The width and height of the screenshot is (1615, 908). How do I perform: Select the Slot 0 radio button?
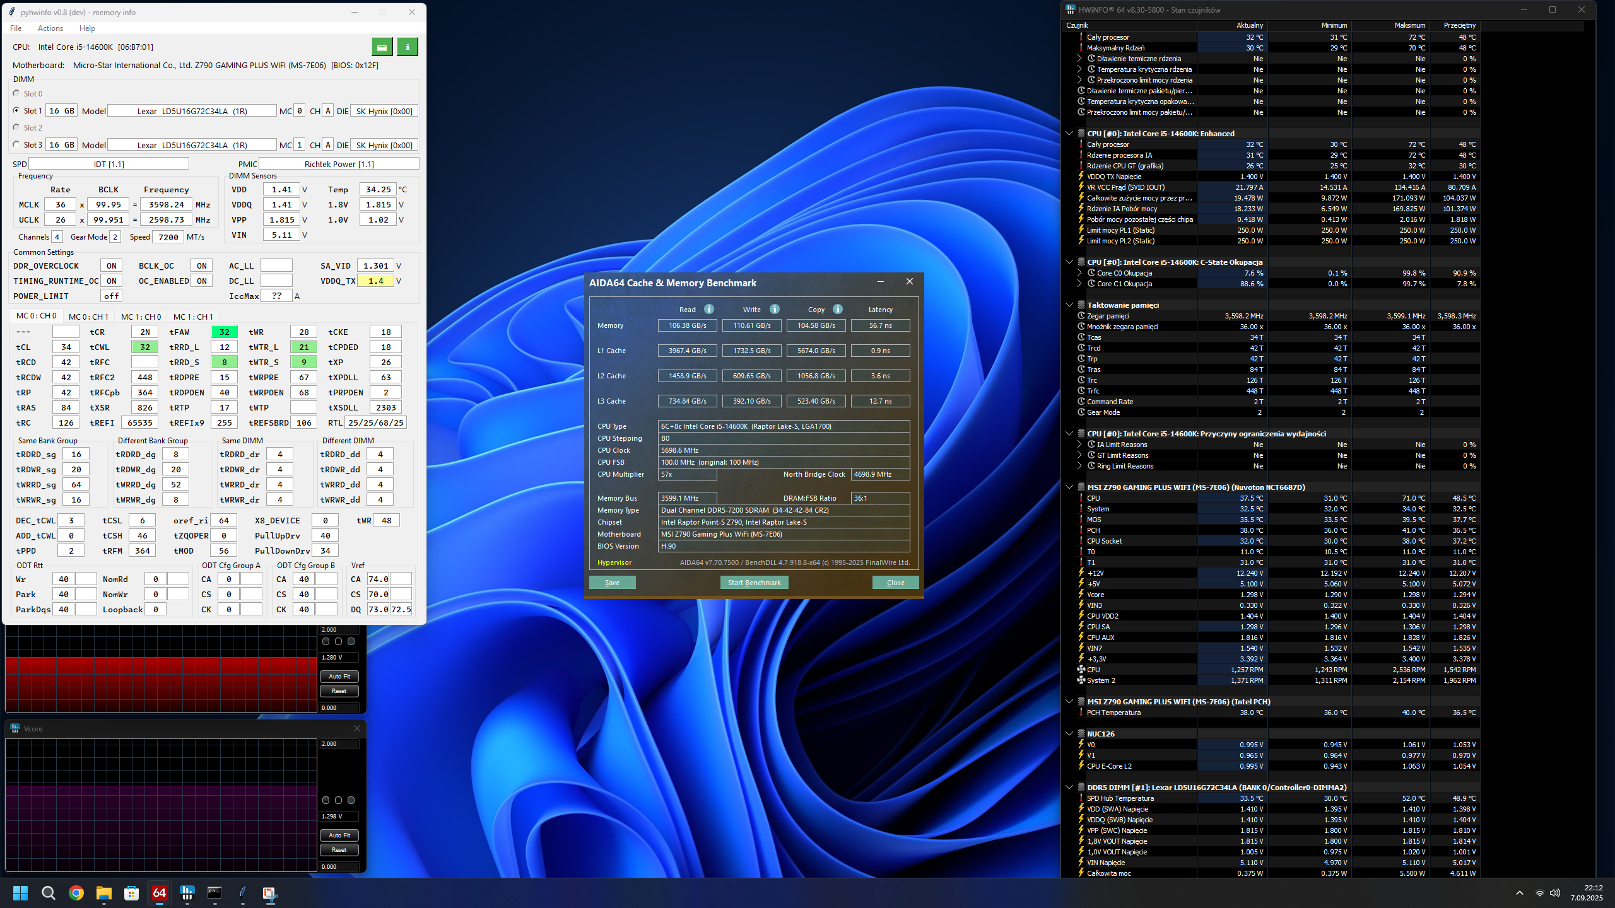pos(17,93)
